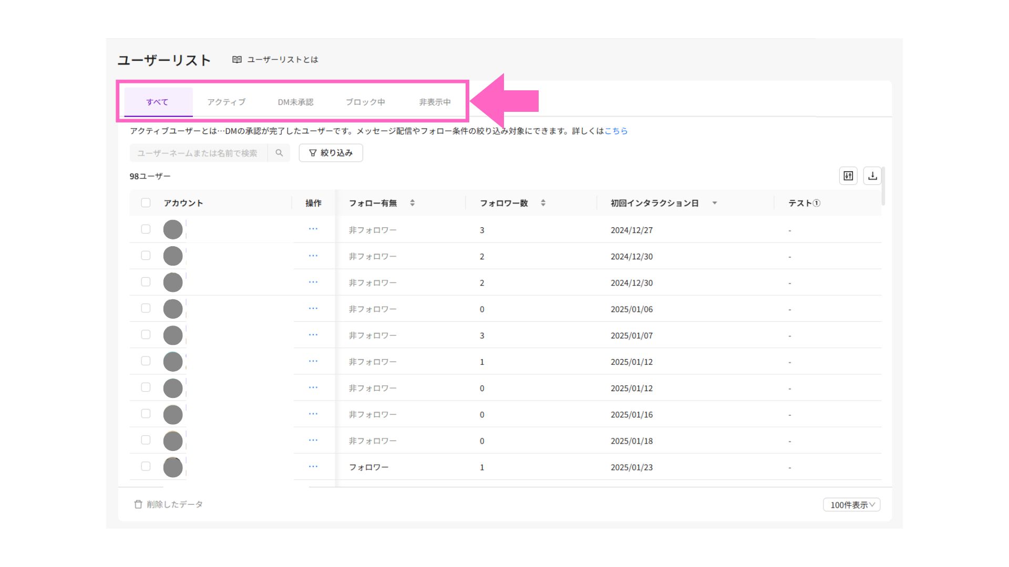
Task: Open 初回インタラクション日 sort dropdown arrow
Action: pyautogui.click(x=714, y=203)
